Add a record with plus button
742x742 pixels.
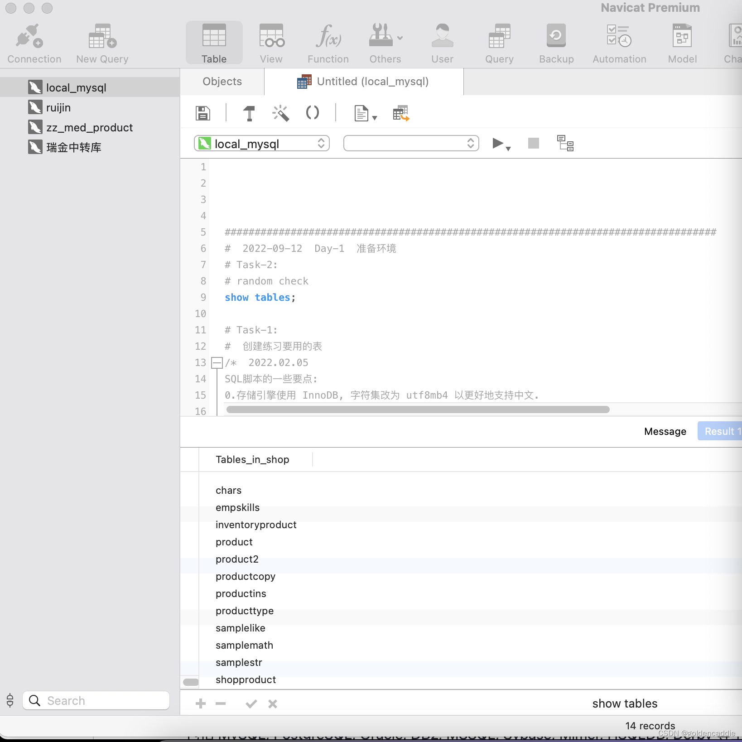pos(201,703)
